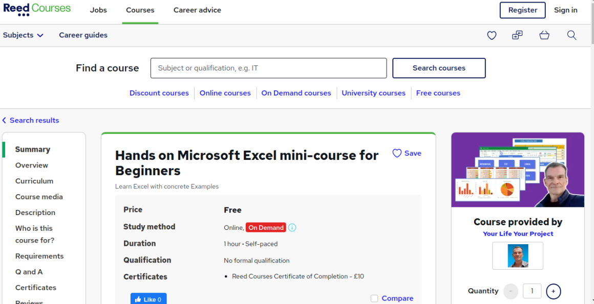Visit the Your Life Your Project provider link
The height and width of the screenshot is (304, 594).
point(517,233)
